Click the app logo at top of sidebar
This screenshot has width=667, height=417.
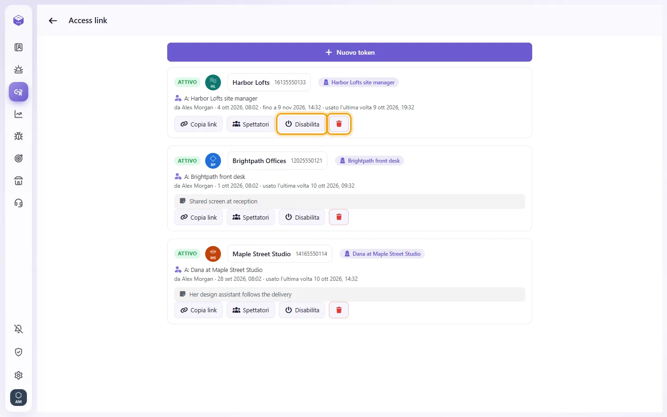[19, 20]
